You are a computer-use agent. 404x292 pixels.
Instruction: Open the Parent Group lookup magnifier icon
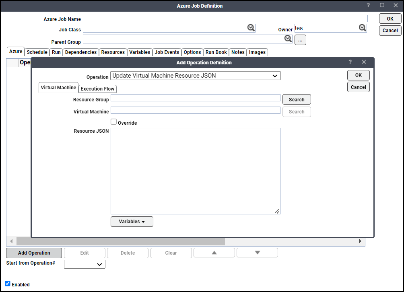point(288,39)
